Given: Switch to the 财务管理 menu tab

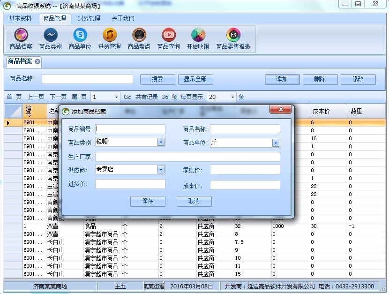Looking at the screenshot, I should [90, 18].
